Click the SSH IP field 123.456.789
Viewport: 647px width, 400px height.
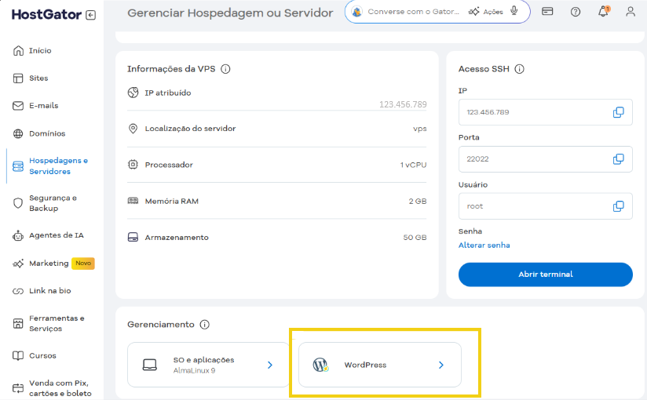[x=545, y=112]
